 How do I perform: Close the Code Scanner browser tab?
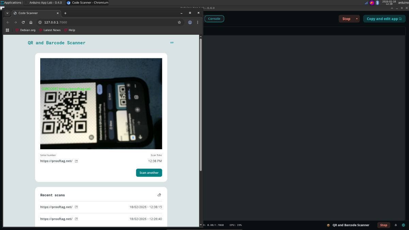pos(57,13)
